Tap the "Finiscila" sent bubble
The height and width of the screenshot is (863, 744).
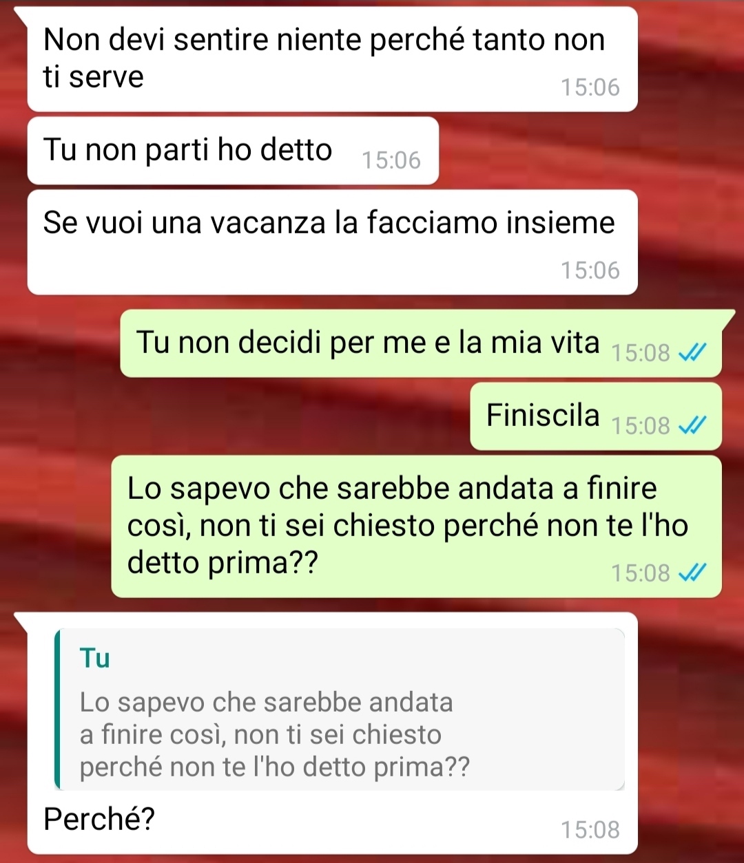(596, 416)
